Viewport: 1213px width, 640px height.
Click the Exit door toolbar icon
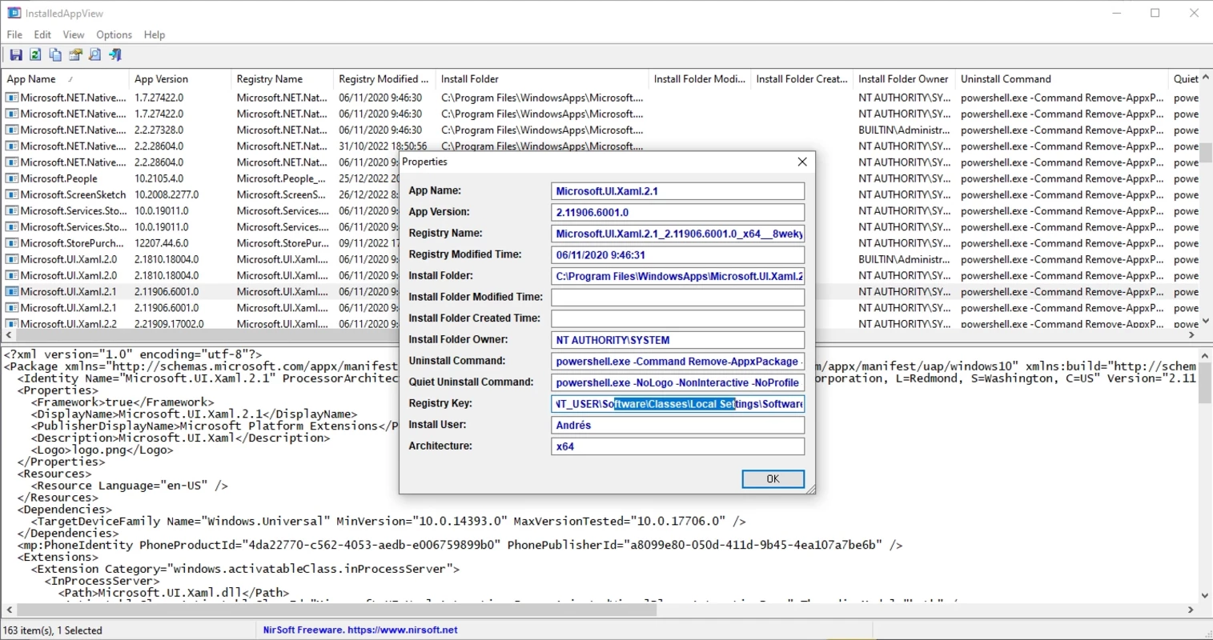(x=115, y=55)
